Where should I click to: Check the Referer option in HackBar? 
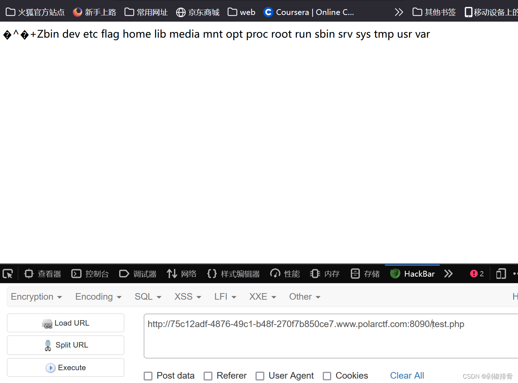click(208, 376)
